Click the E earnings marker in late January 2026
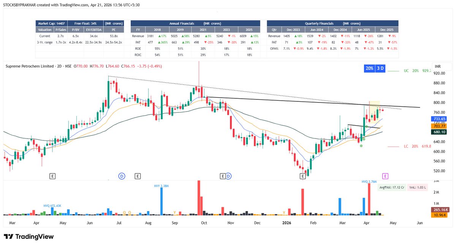The width and height of the screenshot is (456, 246). point(303,176)
